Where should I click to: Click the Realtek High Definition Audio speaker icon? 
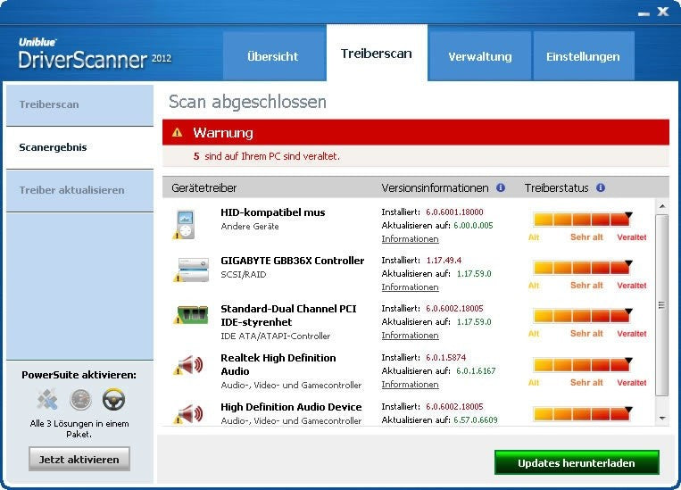[x=188, y=365]
